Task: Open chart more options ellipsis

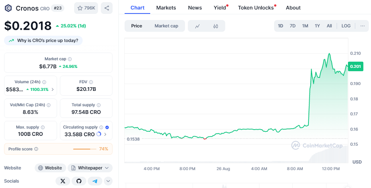Action: click(x=362, y=26)
